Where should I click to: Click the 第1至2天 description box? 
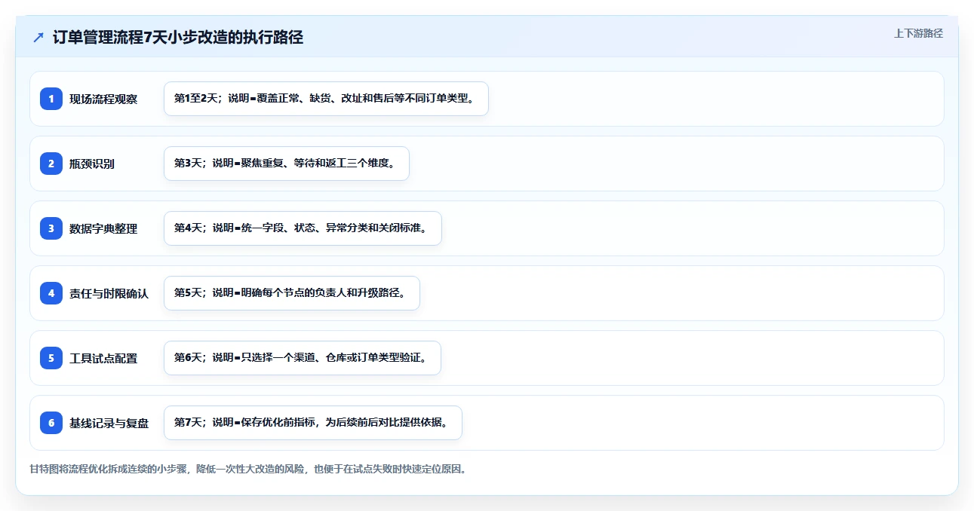point(326,99)
